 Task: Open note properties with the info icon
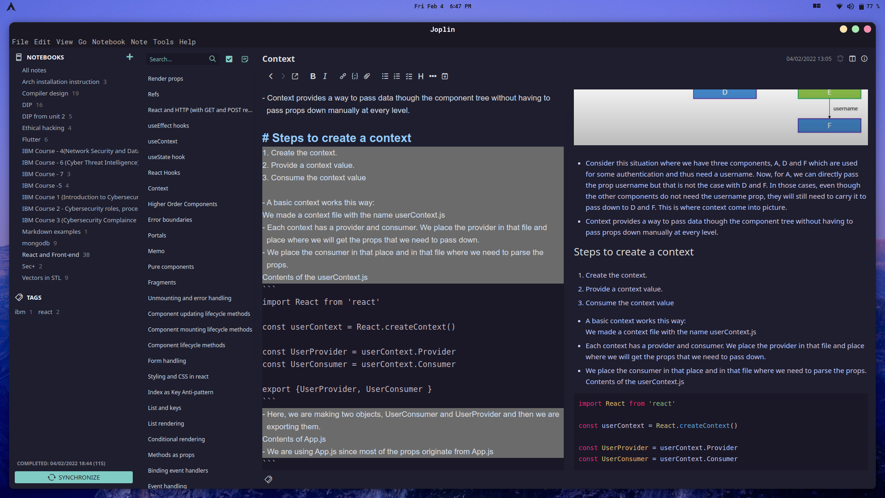864,59
